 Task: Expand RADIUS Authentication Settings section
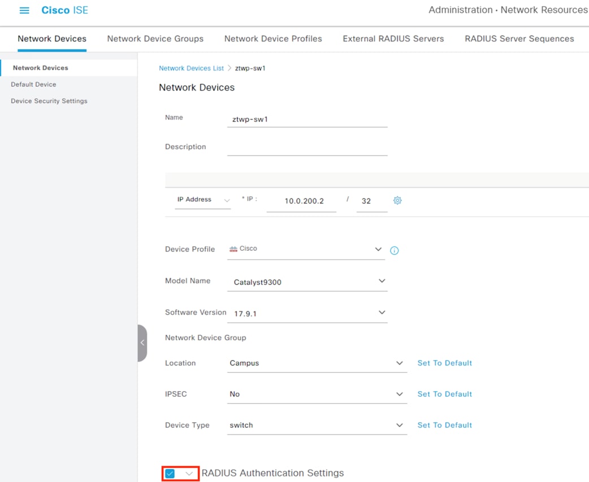[x=189, y=474]
